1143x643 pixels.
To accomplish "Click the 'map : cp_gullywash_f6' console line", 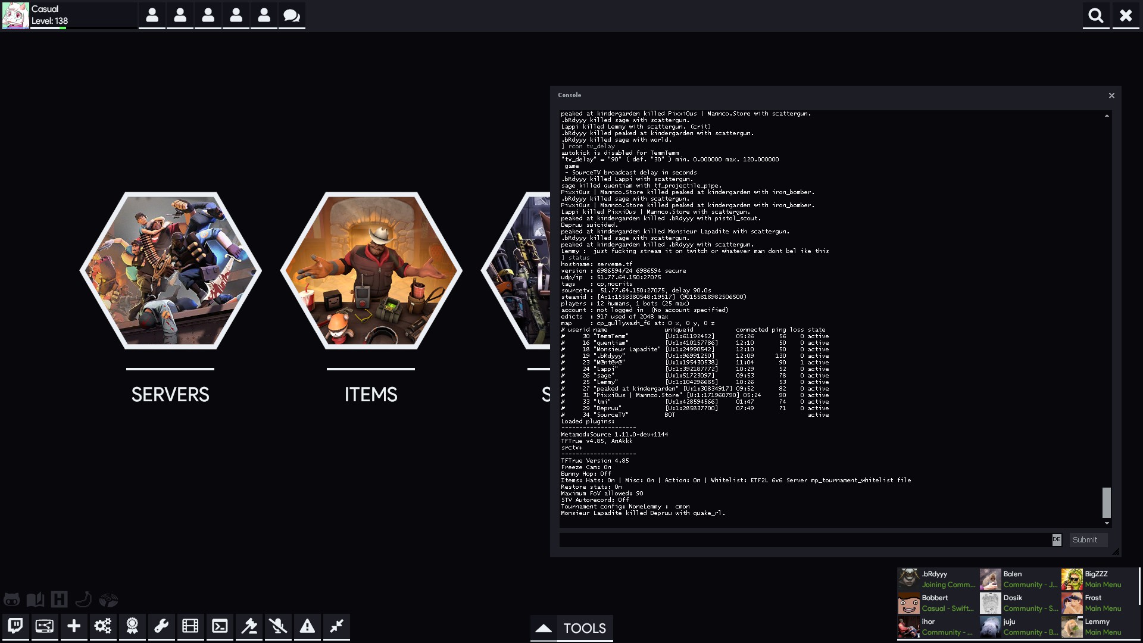I will click(638, 323).
